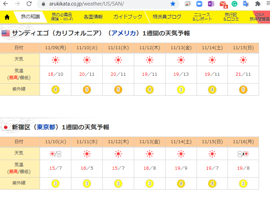Go back using browser back arrow

coord(6,3)
